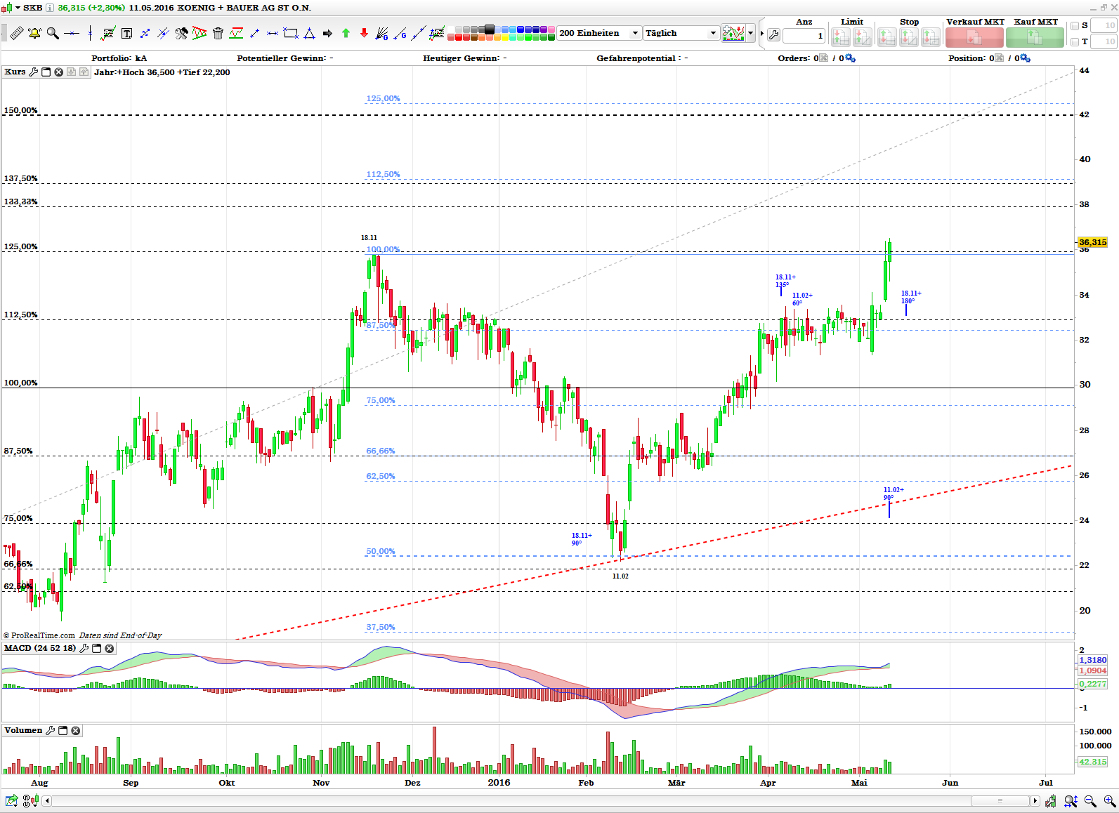Click the zoom out magnifier at bottom right

(1090, 800)
